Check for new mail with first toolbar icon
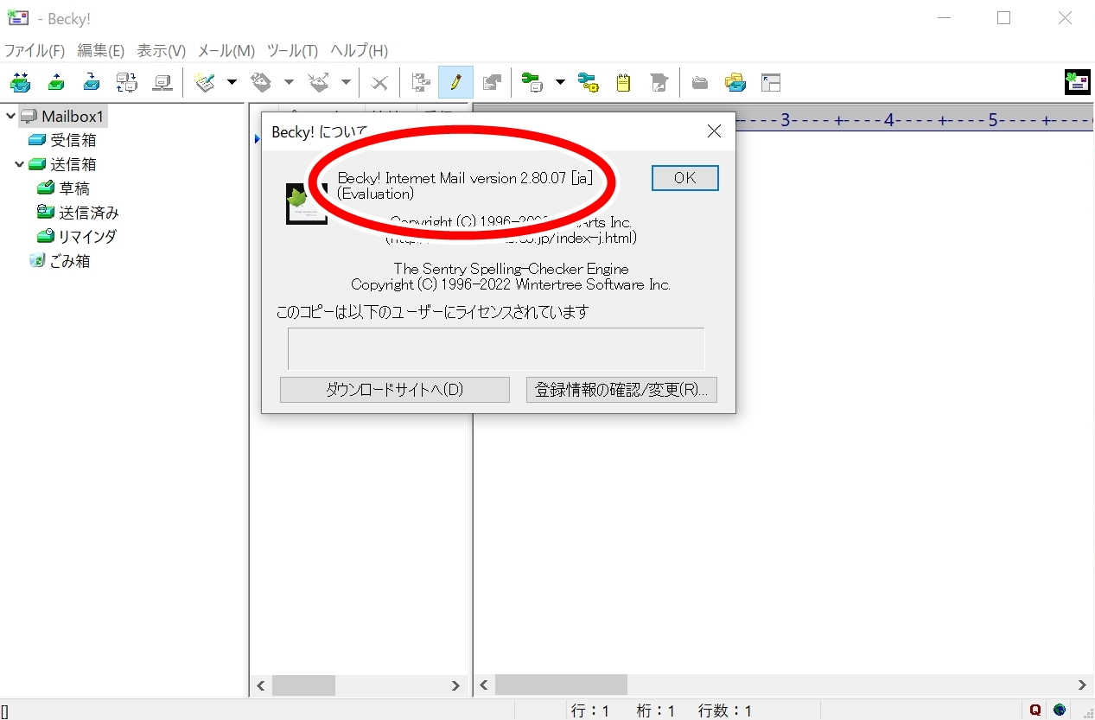1095x720 pixels. [20, 82]
